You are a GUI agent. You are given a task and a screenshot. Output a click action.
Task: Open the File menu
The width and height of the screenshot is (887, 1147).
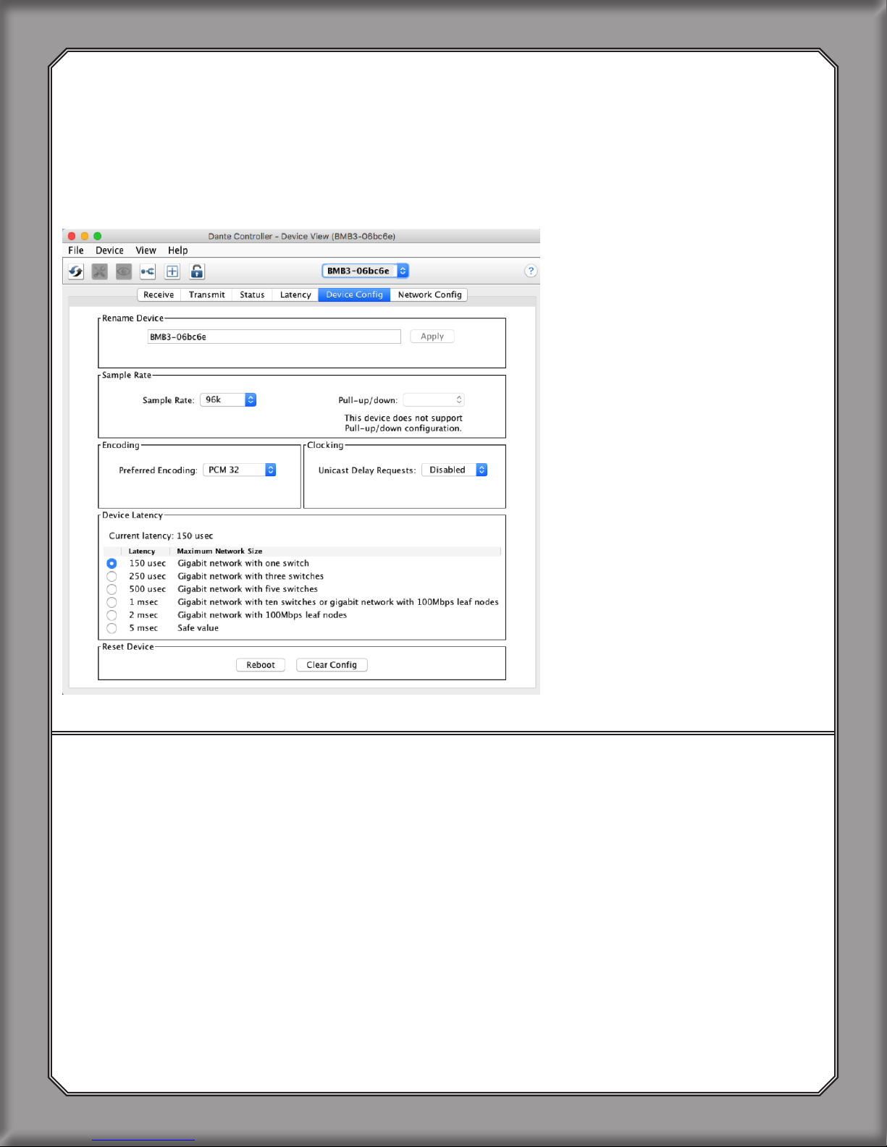click(x=76, y=250)
